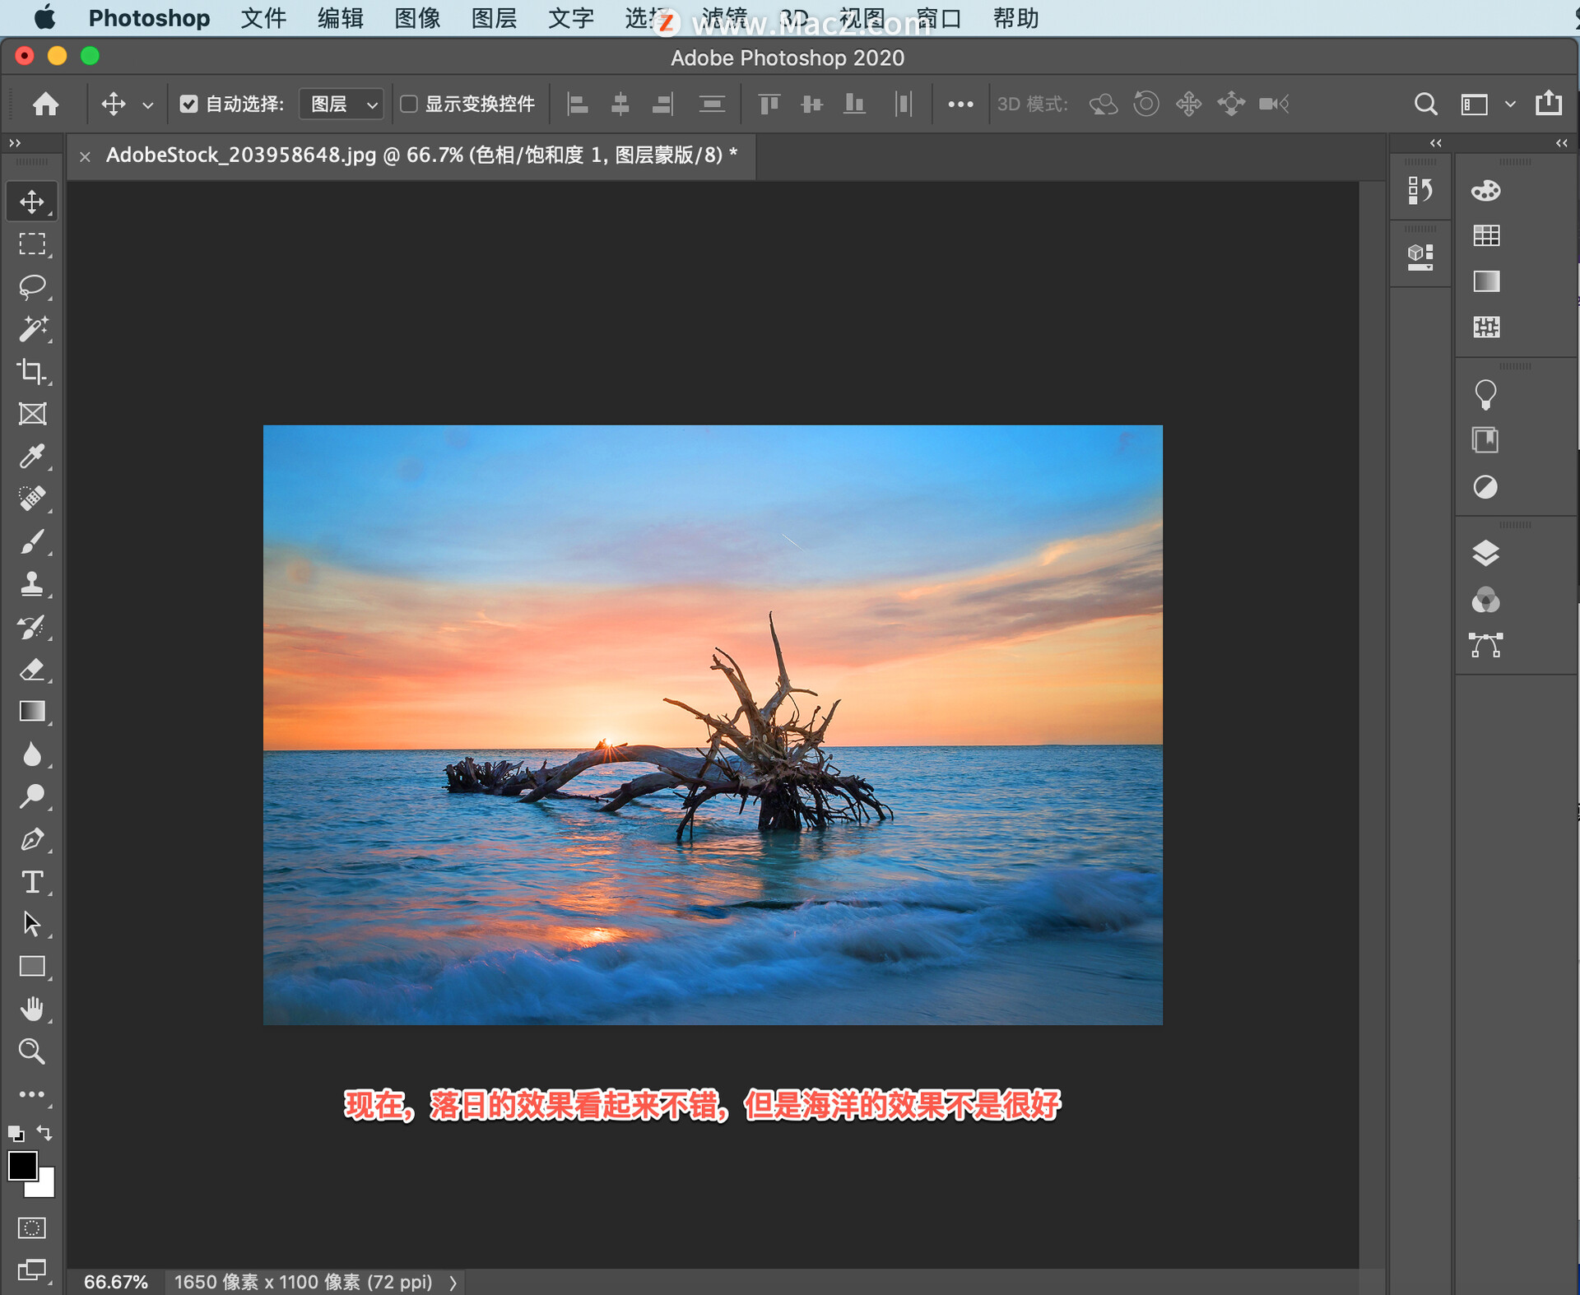Screen dimensions: 1580x1295
Task: Toggle Quick Mask mode
Action: [x=32, y=1228]
